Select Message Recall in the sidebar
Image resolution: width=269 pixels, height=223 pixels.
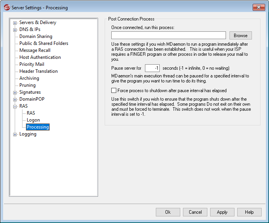[35, 50]
